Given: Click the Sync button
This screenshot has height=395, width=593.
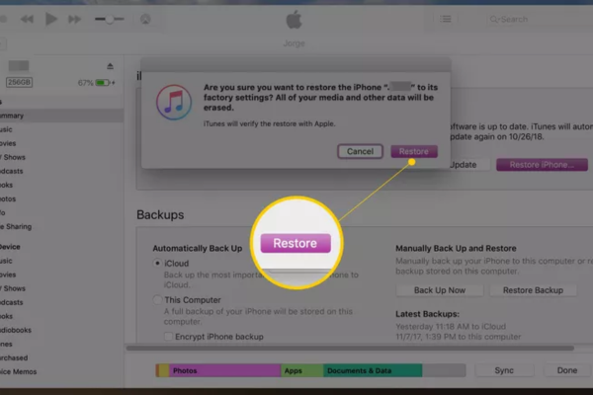Looking at the screenshot, I should [504, 370].
